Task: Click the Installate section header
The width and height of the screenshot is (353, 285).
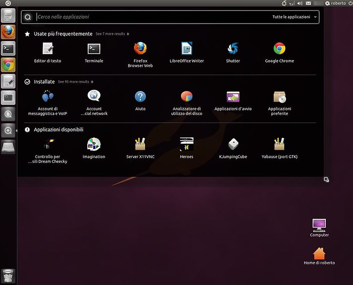Action: coord(44,82)
